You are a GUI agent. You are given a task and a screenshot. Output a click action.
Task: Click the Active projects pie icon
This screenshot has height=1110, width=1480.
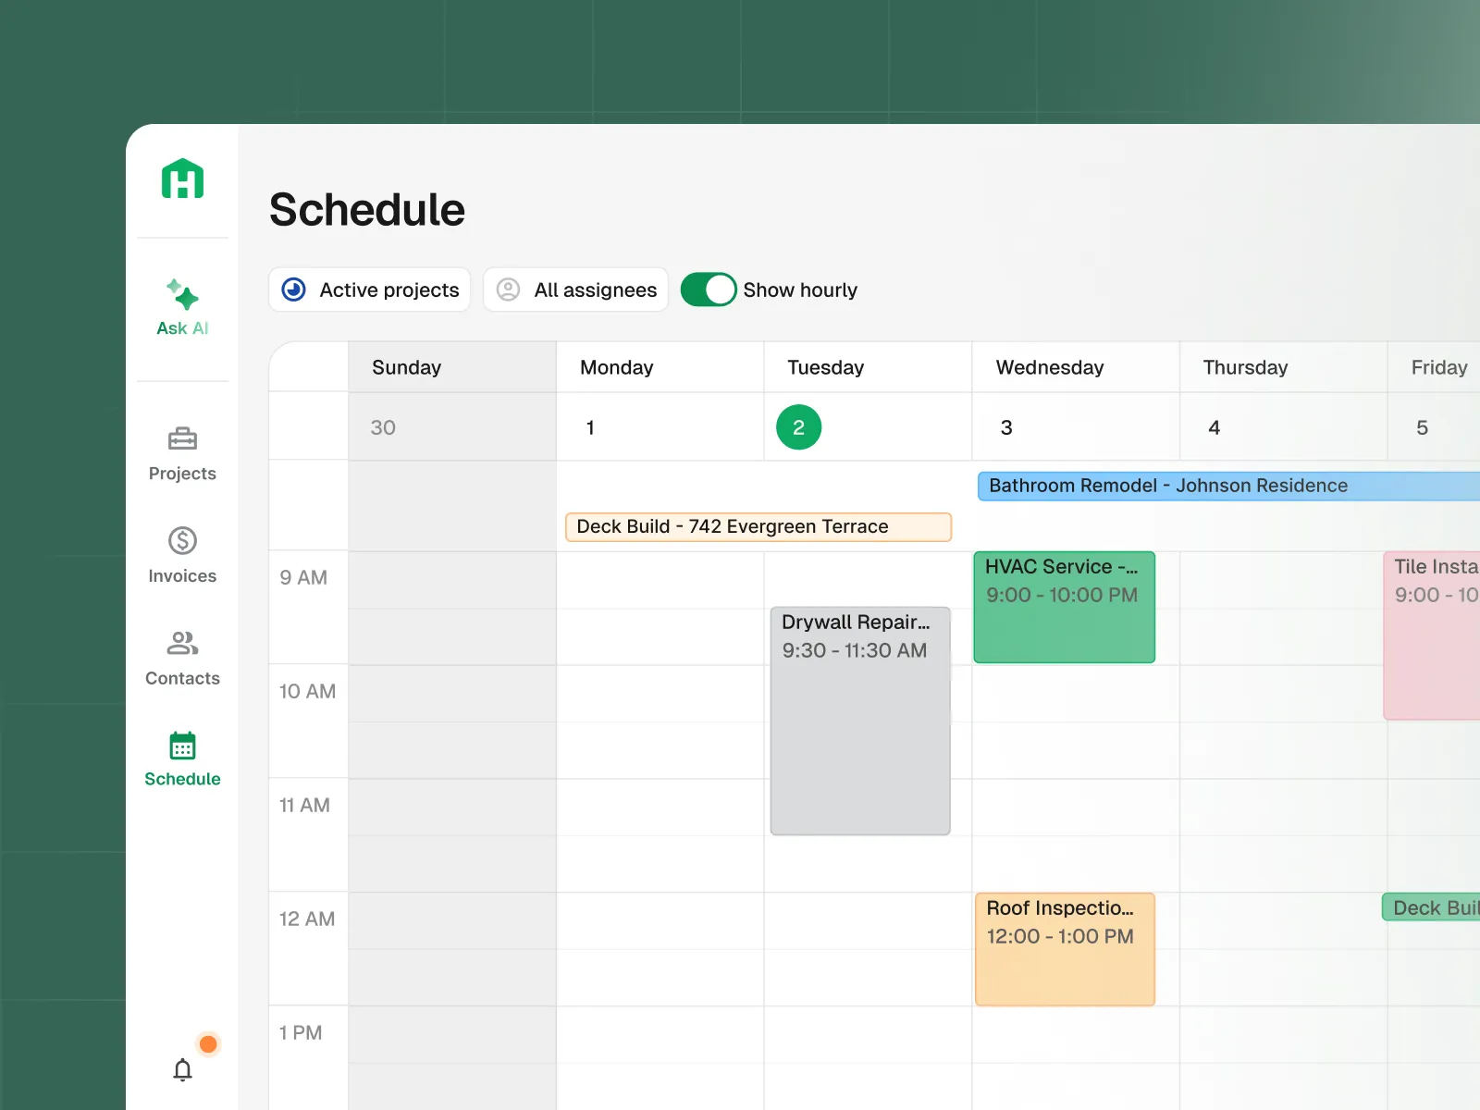[293, 290]
